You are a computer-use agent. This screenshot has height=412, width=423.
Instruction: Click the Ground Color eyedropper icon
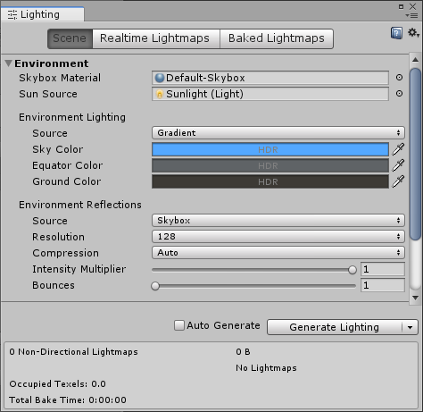[x=398, y=181]
